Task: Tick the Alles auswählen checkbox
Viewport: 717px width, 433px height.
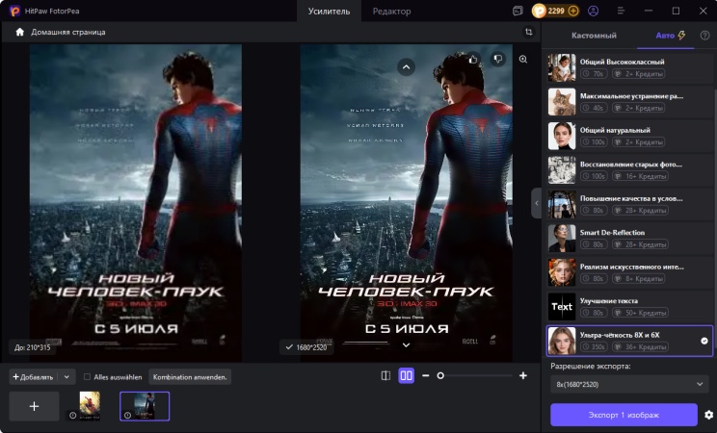Action: [87, 377]
